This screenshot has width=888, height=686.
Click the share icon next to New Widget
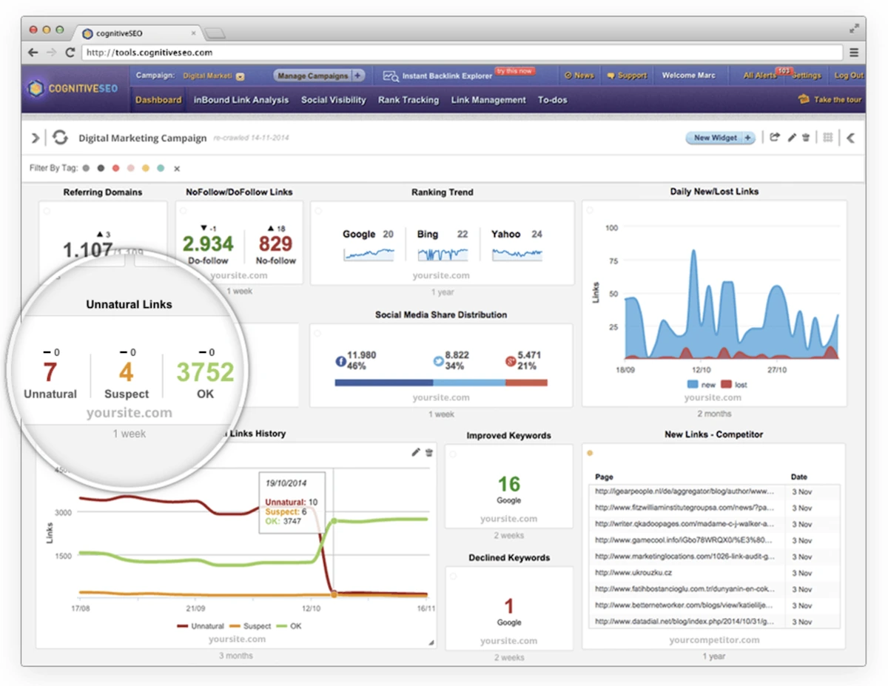coord(774,138)
